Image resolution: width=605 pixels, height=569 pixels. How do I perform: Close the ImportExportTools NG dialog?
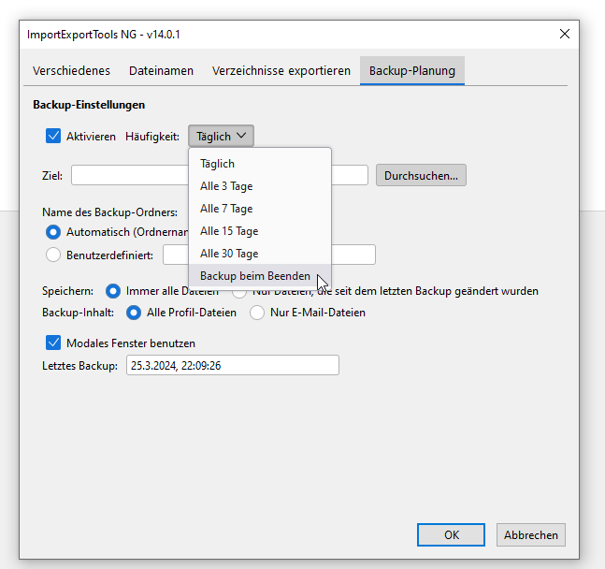click(x=565, y=34)
